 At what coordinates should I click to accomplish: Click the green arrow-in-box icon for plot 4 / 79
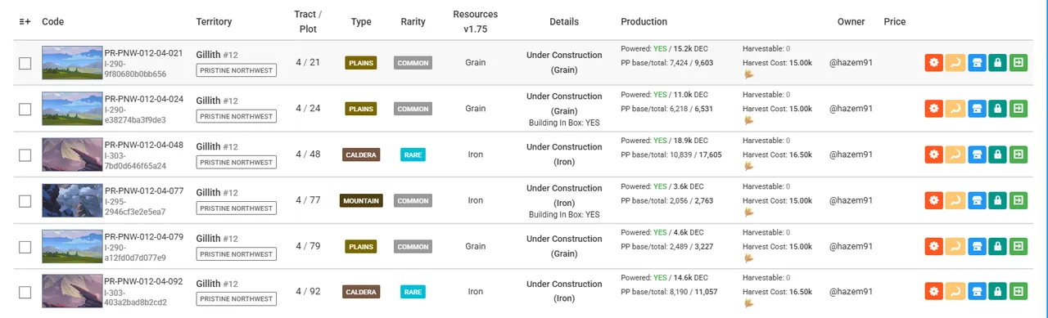click(1019, 245)
